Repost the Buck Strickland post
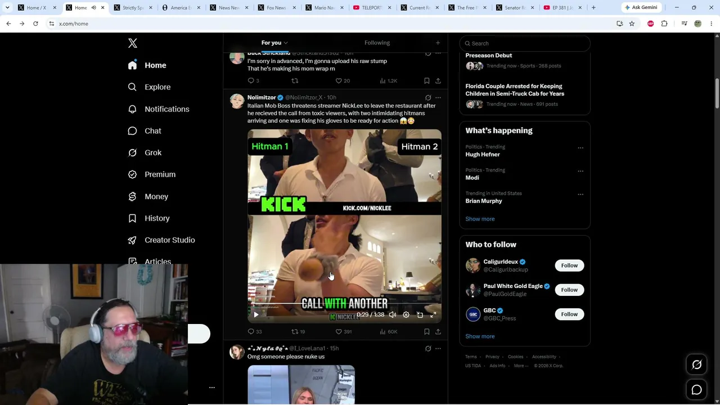Image resolution: width=720 pixels, height=405 pixels. (295, 81)
